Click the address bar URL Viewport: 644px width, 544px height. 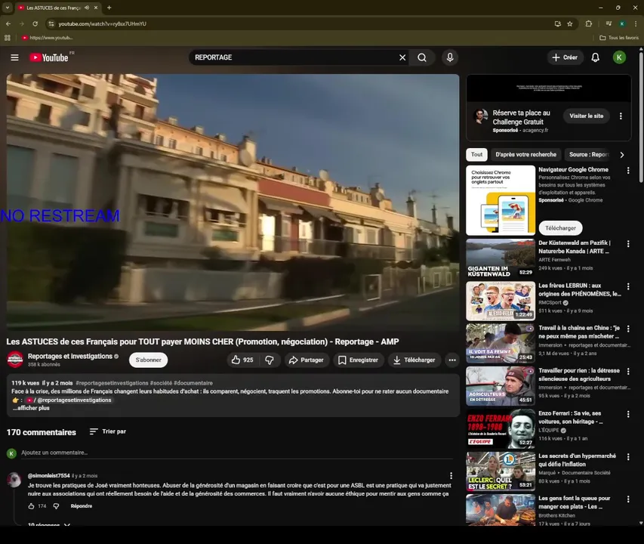[102, 24]
